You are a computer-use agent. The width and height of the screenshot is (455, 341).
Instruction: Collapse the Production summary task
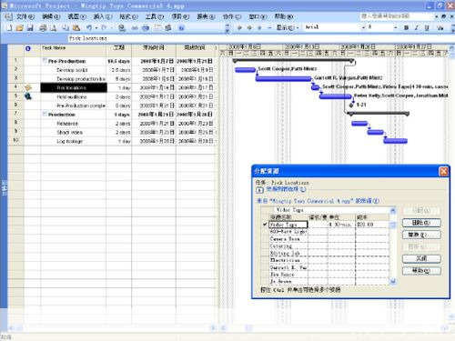45,114
